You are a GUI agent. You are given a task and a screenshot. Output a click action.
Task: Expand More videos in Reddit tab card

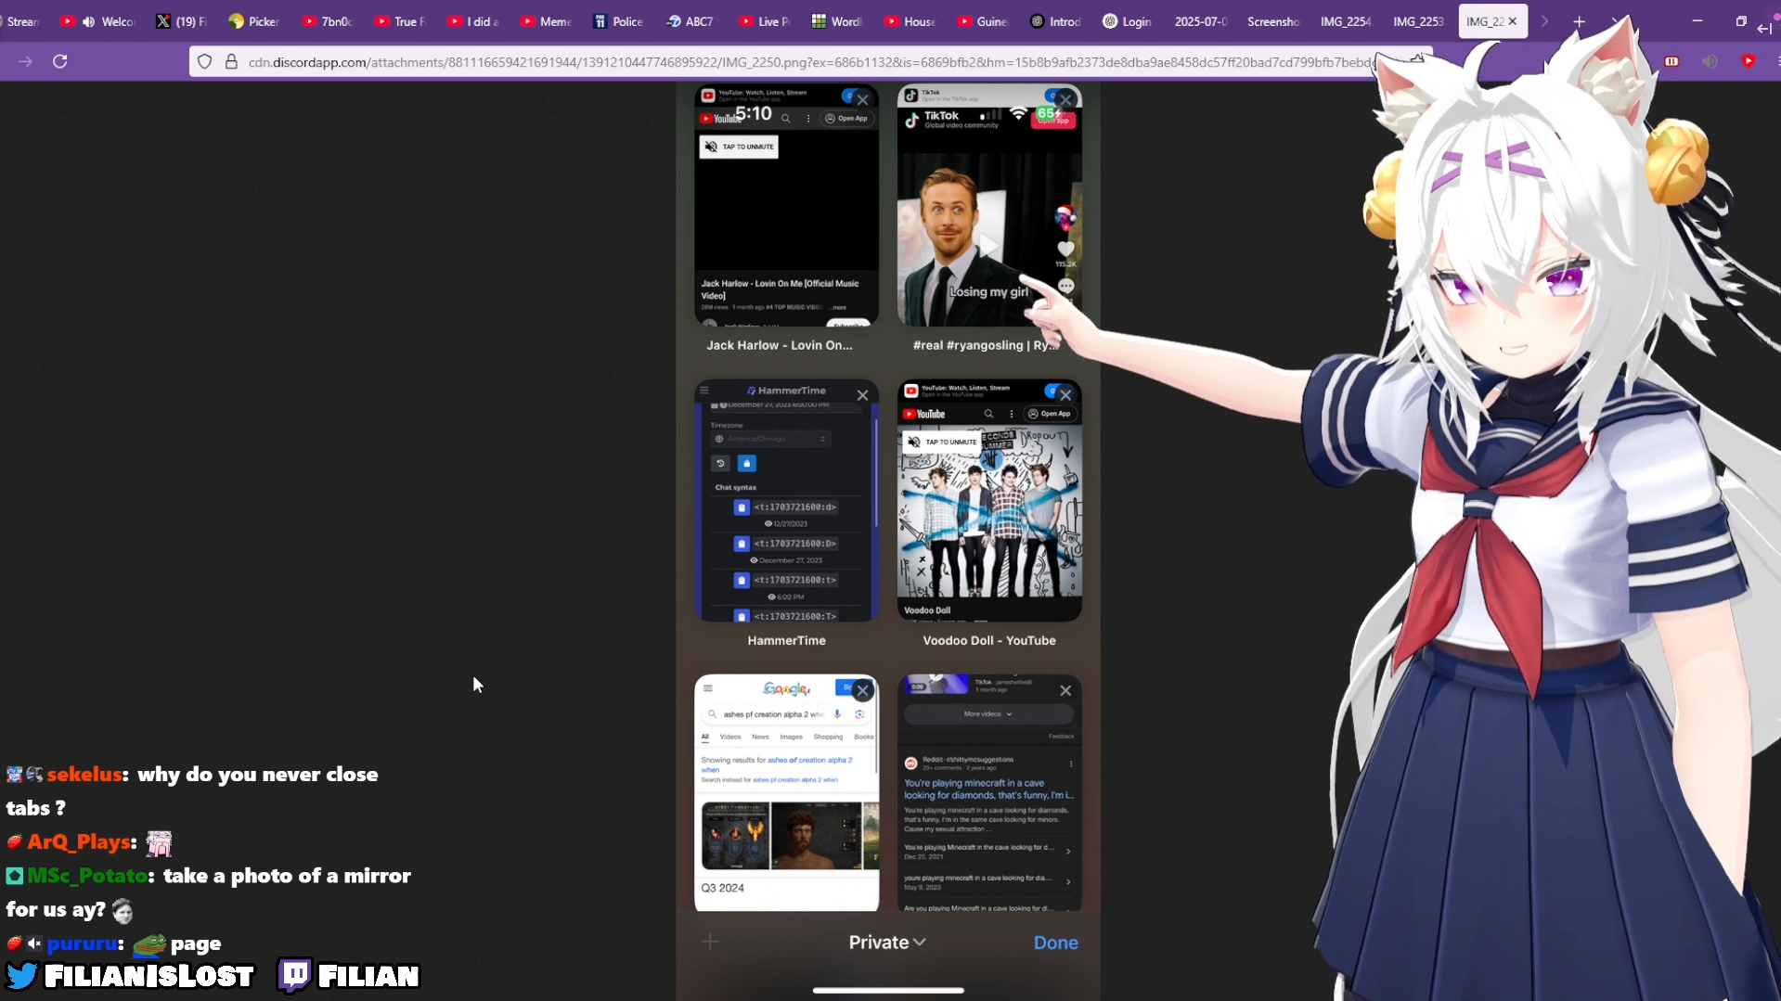click(987, 713)
